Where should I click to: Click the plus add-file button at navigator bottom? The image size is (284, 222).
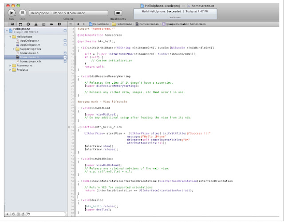pos(7,214)
